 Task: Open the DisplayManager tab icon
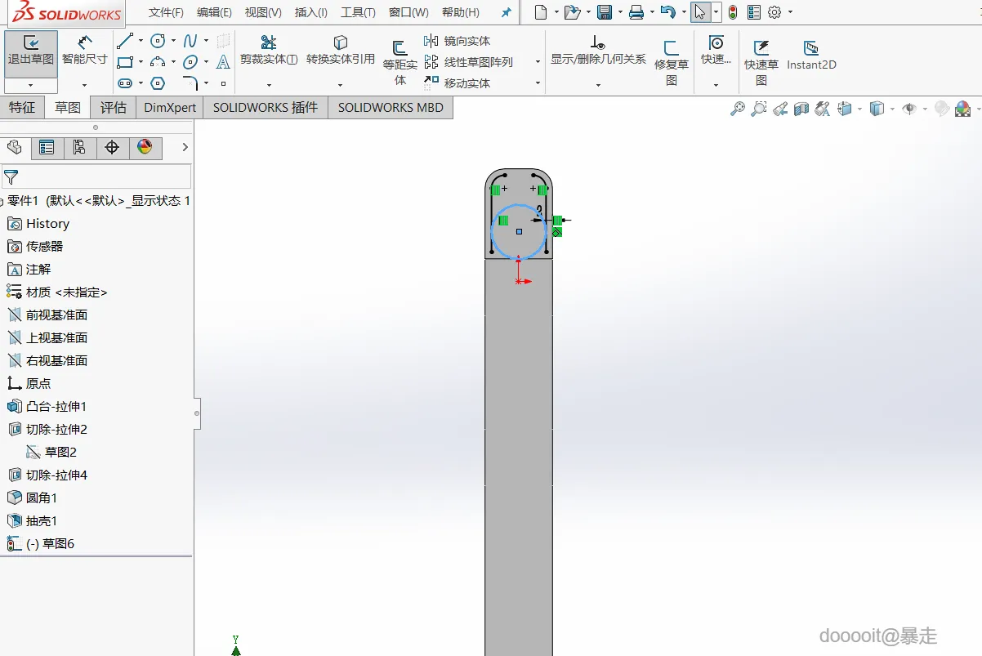click(145, 148)
